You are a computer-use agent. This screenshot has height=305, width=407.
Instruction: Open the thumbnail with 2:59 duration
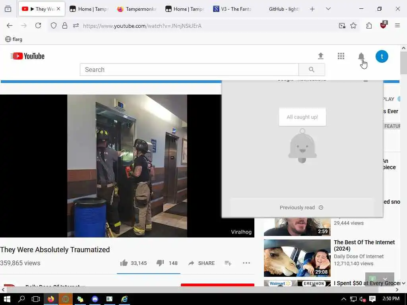coord(297,227)
